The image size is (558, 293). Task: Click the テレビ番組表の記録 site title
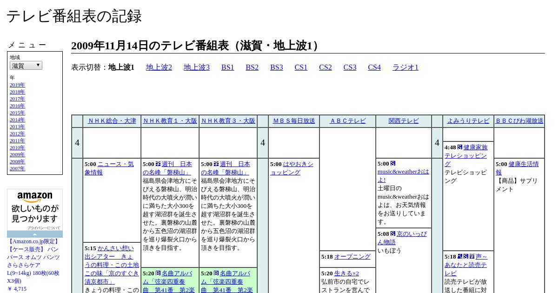[x=74, y=16]
